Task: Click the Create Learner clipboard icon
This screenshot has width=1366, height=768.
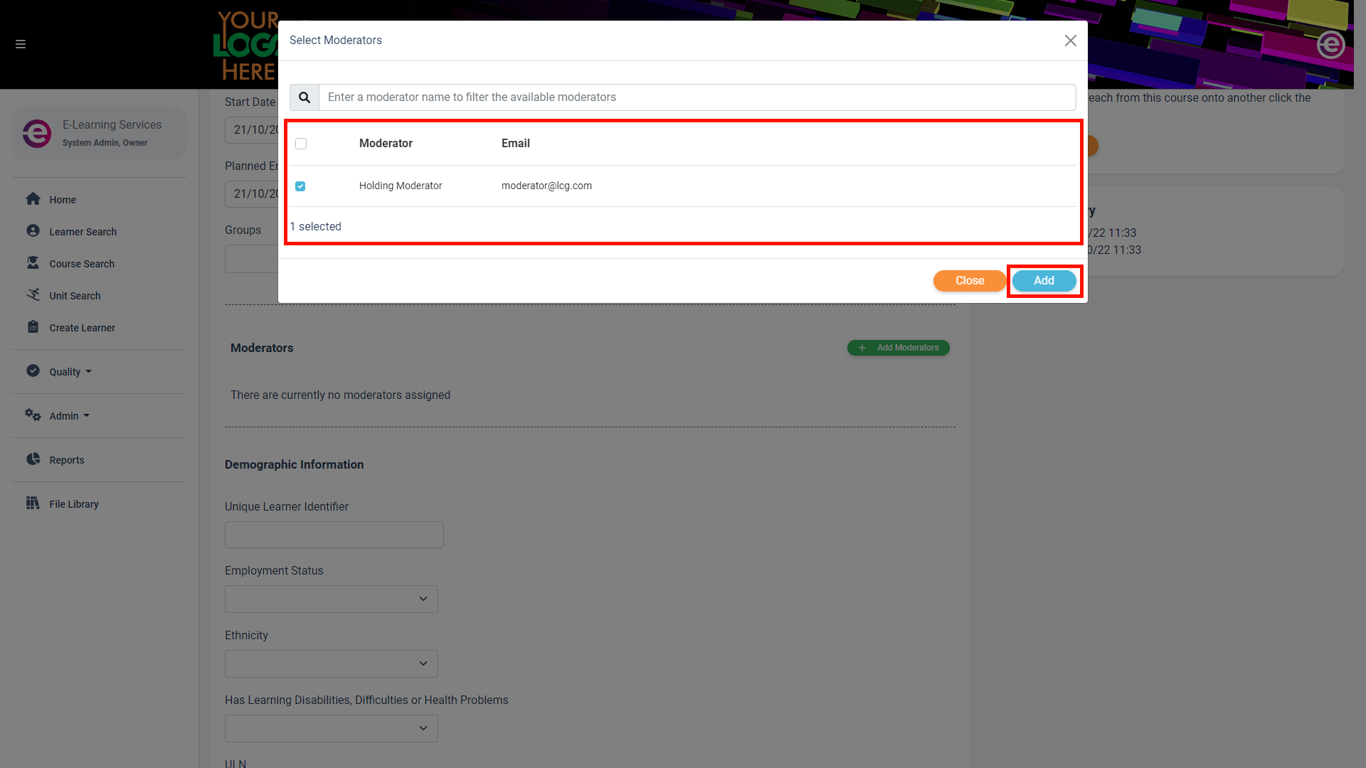Action: coord(33,327)
